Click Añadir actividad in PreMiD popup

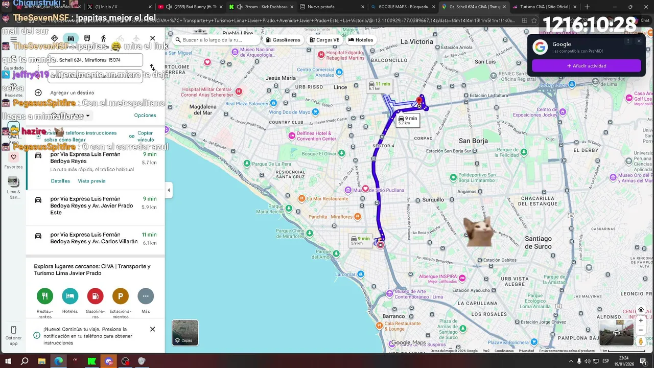coord(586,65)
